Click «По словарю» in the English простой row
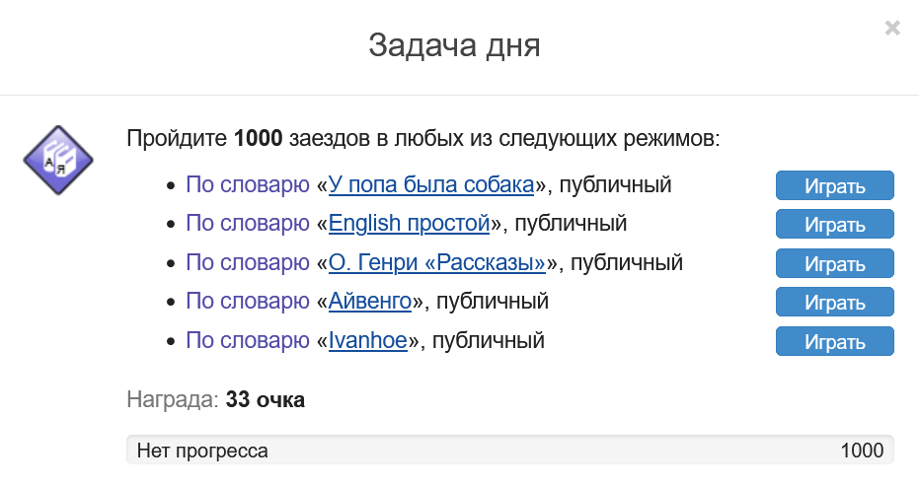 [247, 224]
